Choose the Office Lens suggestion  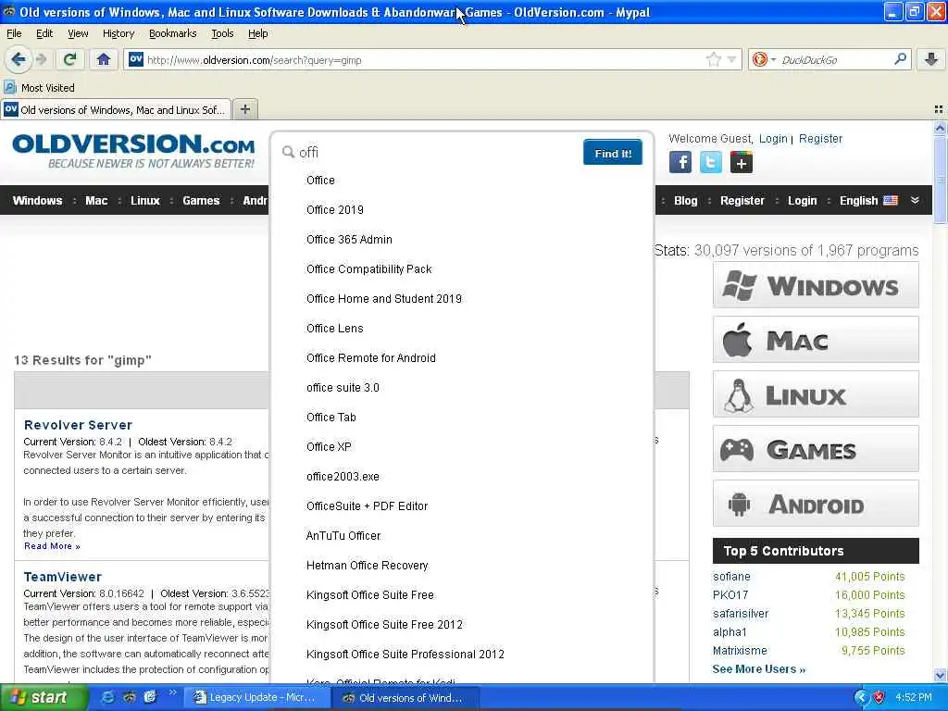point(335,329)
